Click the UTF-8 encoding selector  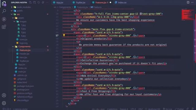(133, 109)
